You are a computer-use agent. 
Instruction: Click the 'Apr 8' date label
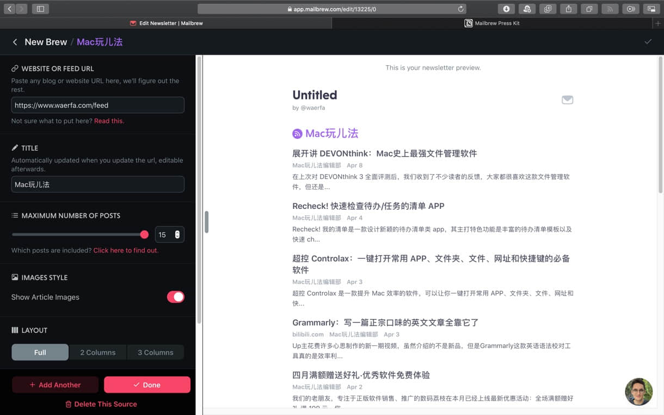354,165
